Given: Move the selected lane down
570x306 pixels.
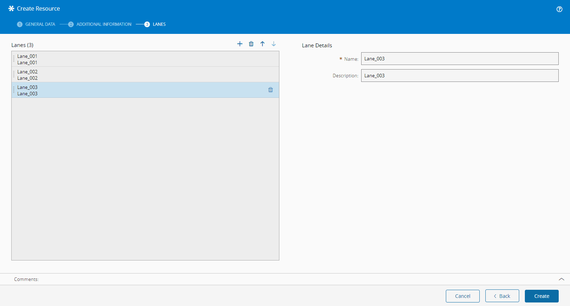Looking at the screenshot, I should click(x=274, y=44).
